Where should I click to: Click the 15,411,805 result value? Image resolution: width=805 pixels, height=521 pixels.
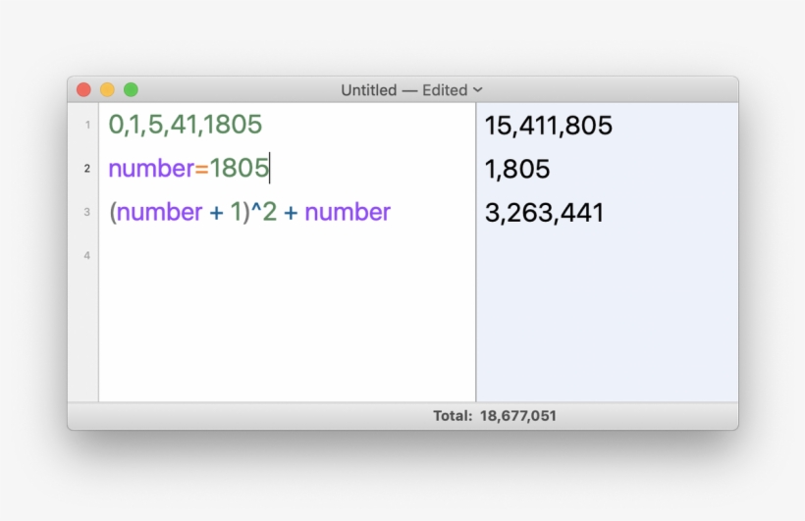point(548,126)
